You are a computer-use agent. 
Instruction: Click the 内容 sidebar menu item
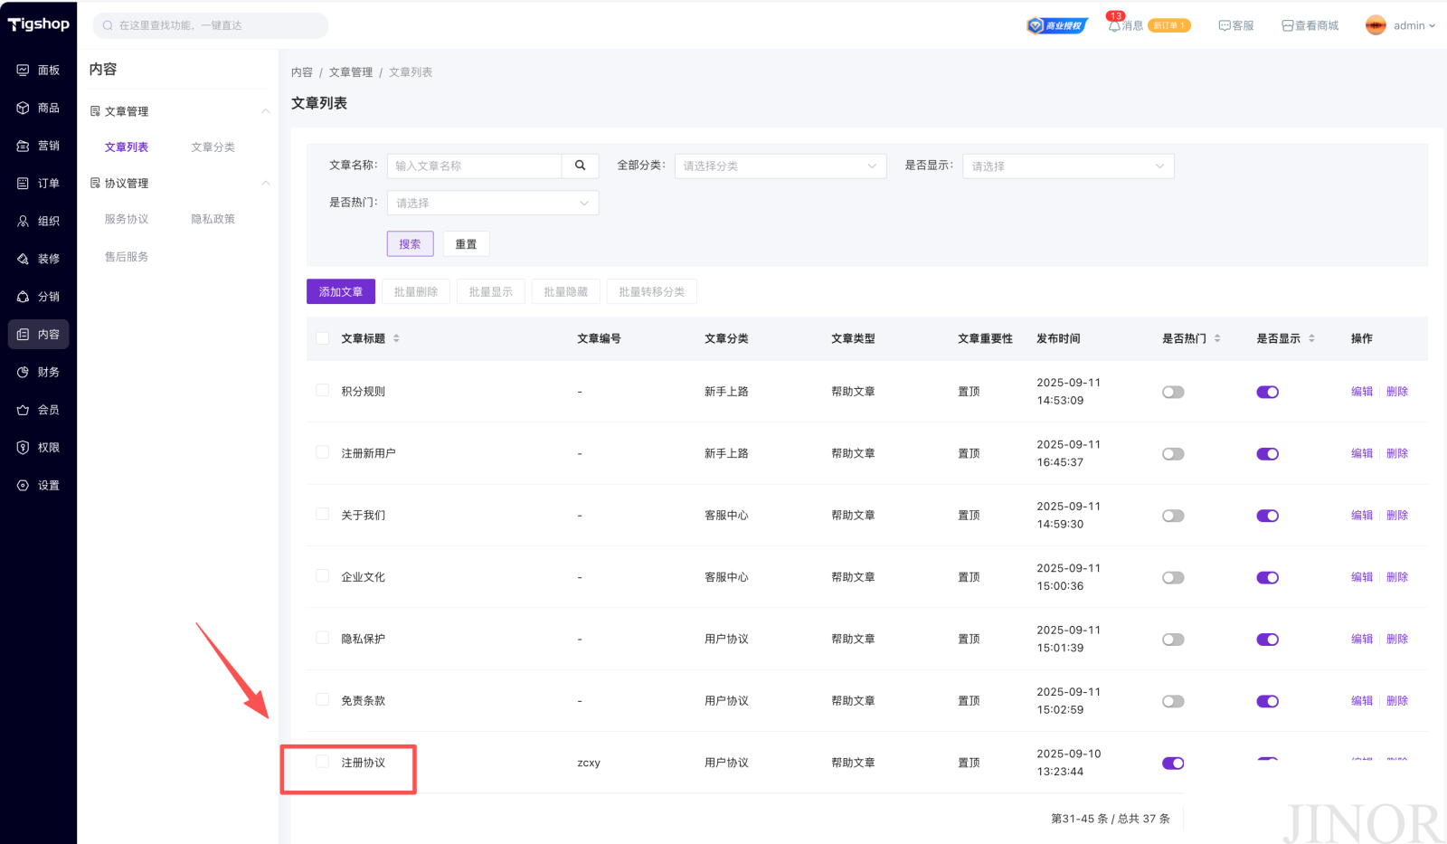click(39, 335)
